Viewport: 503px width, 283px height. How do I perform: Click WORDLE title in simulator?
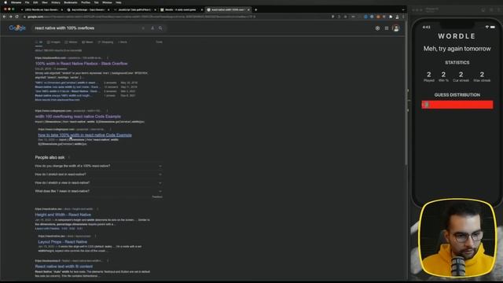[457, 36]
